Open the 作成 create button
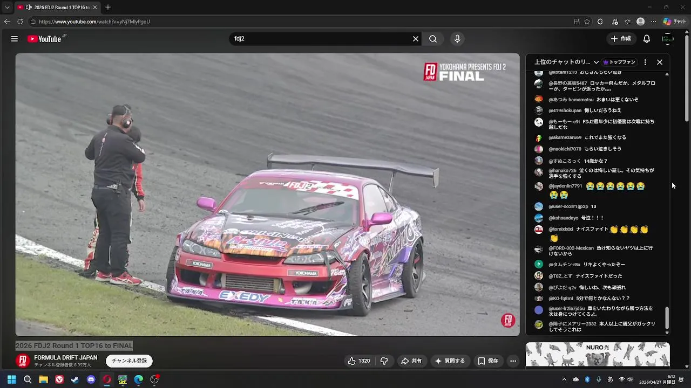This screenshot has height=388, width=691. pos(621,39)
